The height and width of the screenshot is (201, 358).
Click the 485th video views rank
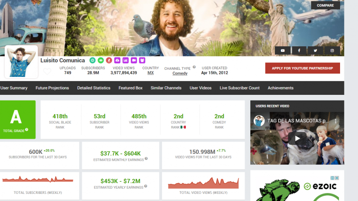(x=139, y=117)
